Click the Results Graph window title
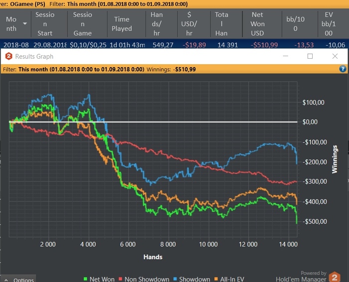This screenshot has width=349, height=282. pyautogui.click(x=34, y=56)
